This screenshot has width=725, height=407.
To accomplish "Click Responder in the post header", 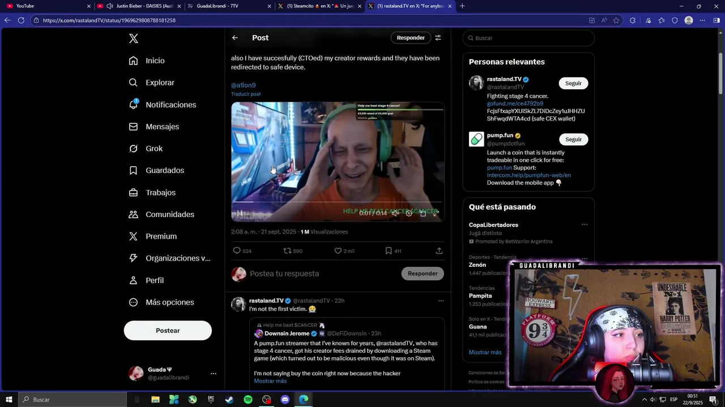I will pos(411,38).
